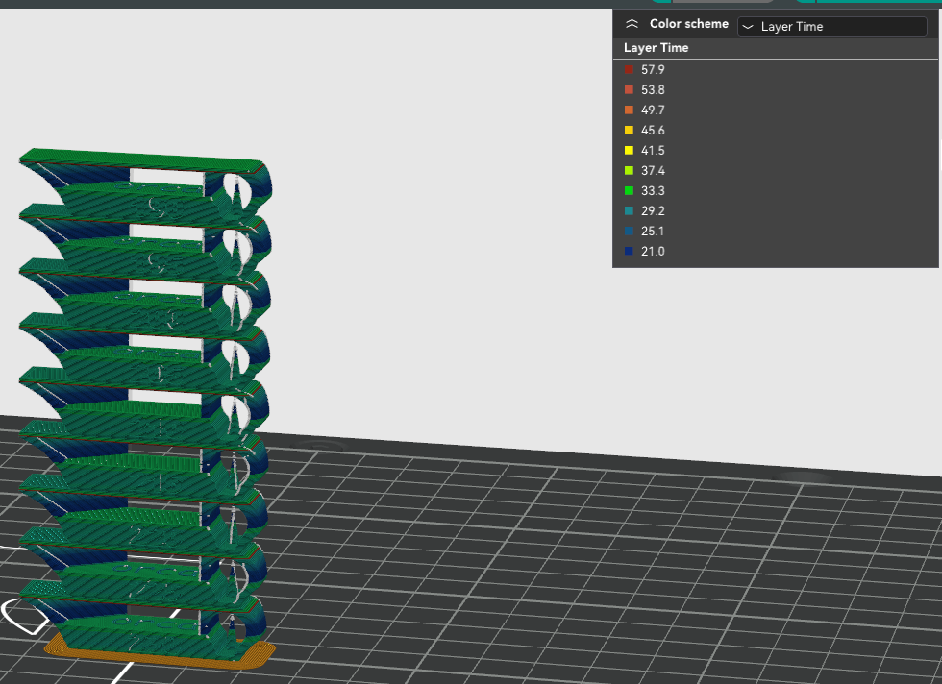Click the 45.6 legend value
The width and height of the screenshot is (942, 684).
coord(653,131)
